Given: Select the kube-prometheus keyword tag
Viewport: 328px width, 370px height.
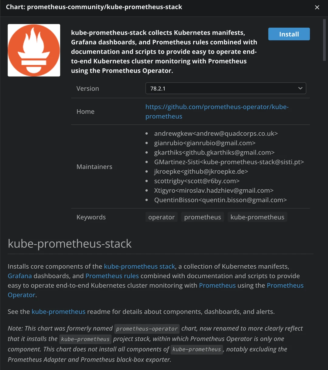Looking at the screenshot, I should [257, 217].
